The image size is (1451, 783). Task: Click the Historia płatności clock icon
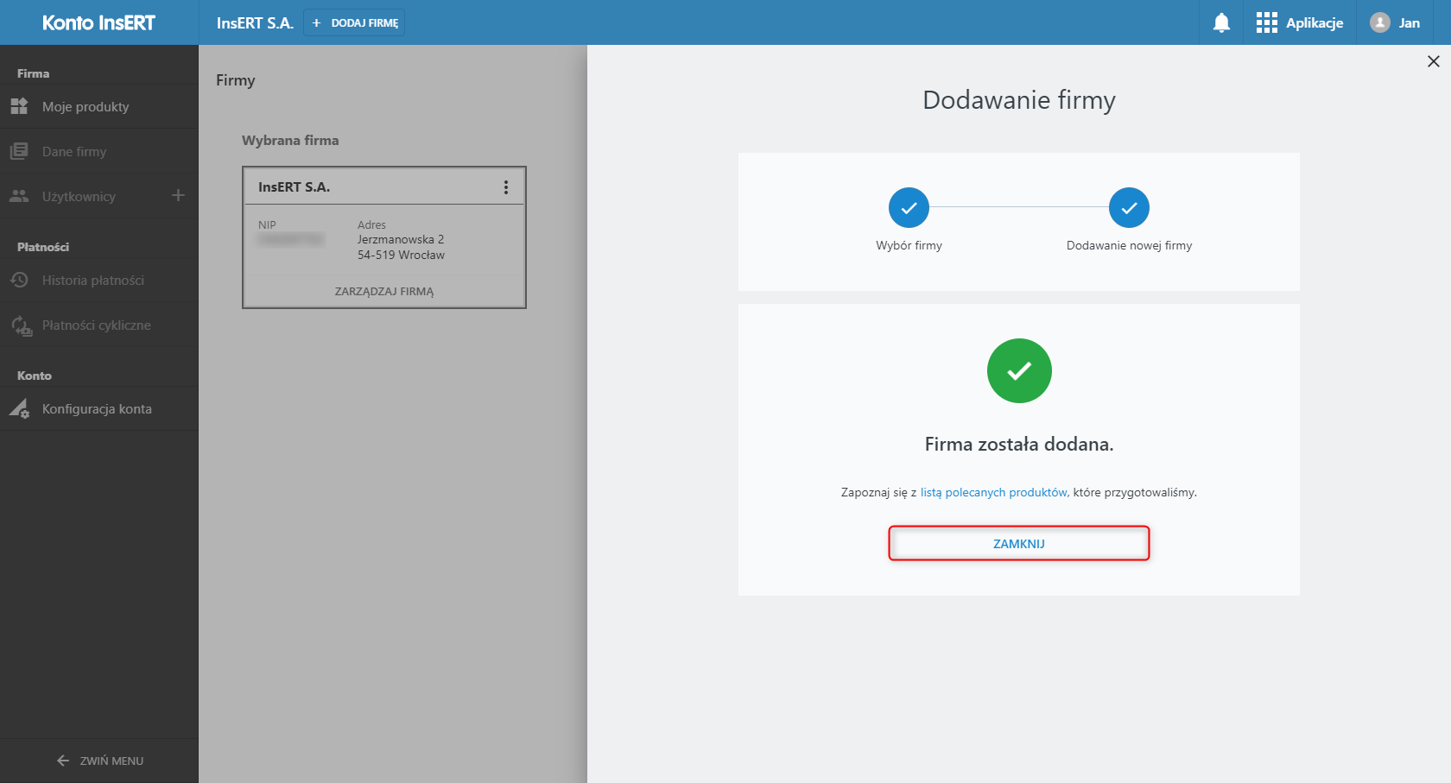click(19, 280)
